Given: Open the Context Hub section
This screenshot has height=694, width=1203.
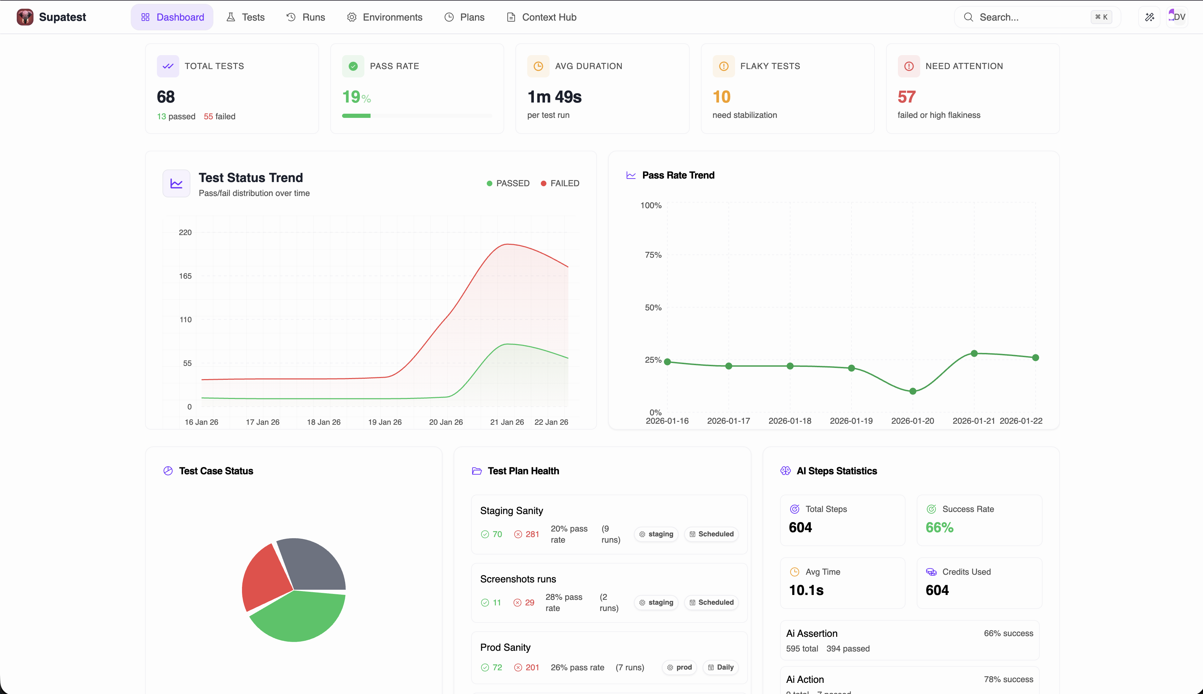Looking at the screenshot, I should click(541, 17).
